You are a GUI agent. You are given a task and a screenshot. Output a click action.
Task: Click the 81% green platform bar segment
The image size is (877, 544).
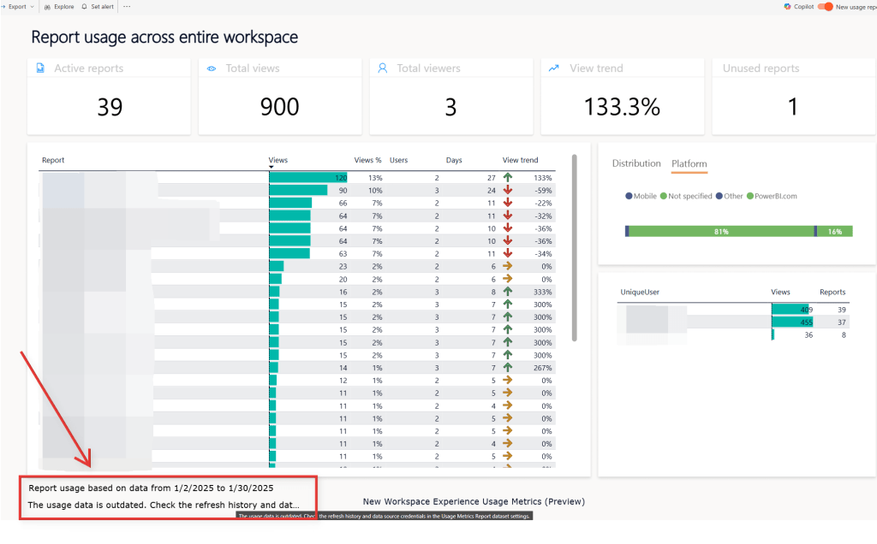[721, 231]
